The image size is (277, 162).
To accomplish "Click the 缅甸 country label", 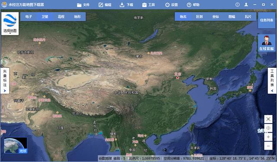I will [x=113, y=133].
